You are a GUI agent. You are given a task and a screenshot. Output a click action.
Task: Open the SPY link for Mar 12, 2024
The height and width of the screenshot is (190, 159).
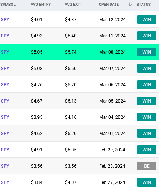5,20
